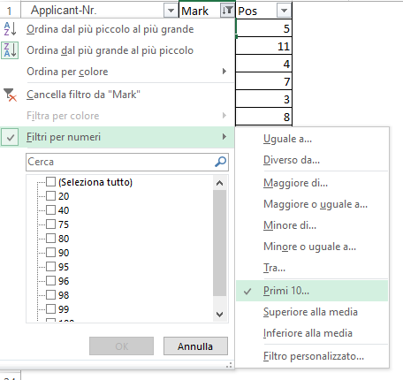Viewport: 403px width, 380px height.
Task: Check the box for value 75
Action: click(50, 224)
